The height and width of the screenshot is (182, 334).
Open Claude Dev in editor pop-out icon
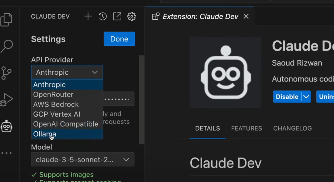tap(117, 16)
